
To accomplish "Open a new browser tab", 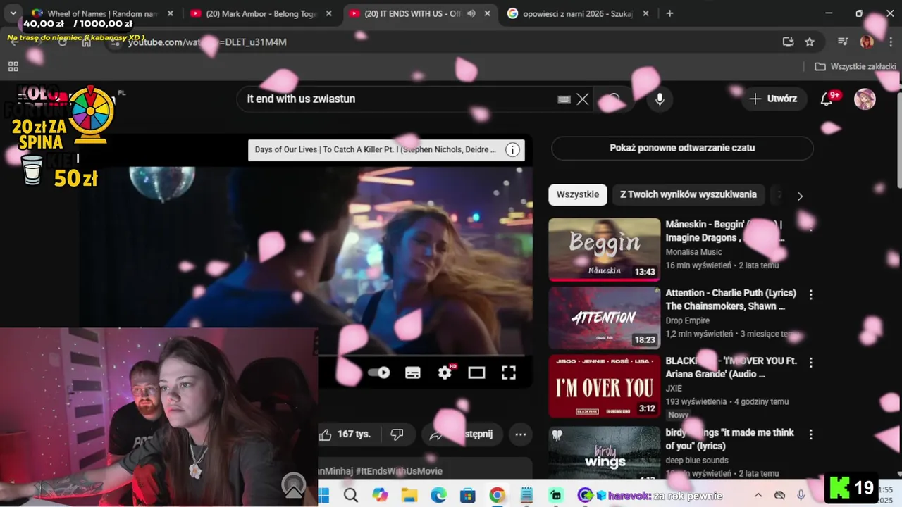I will tap(669, 13).
